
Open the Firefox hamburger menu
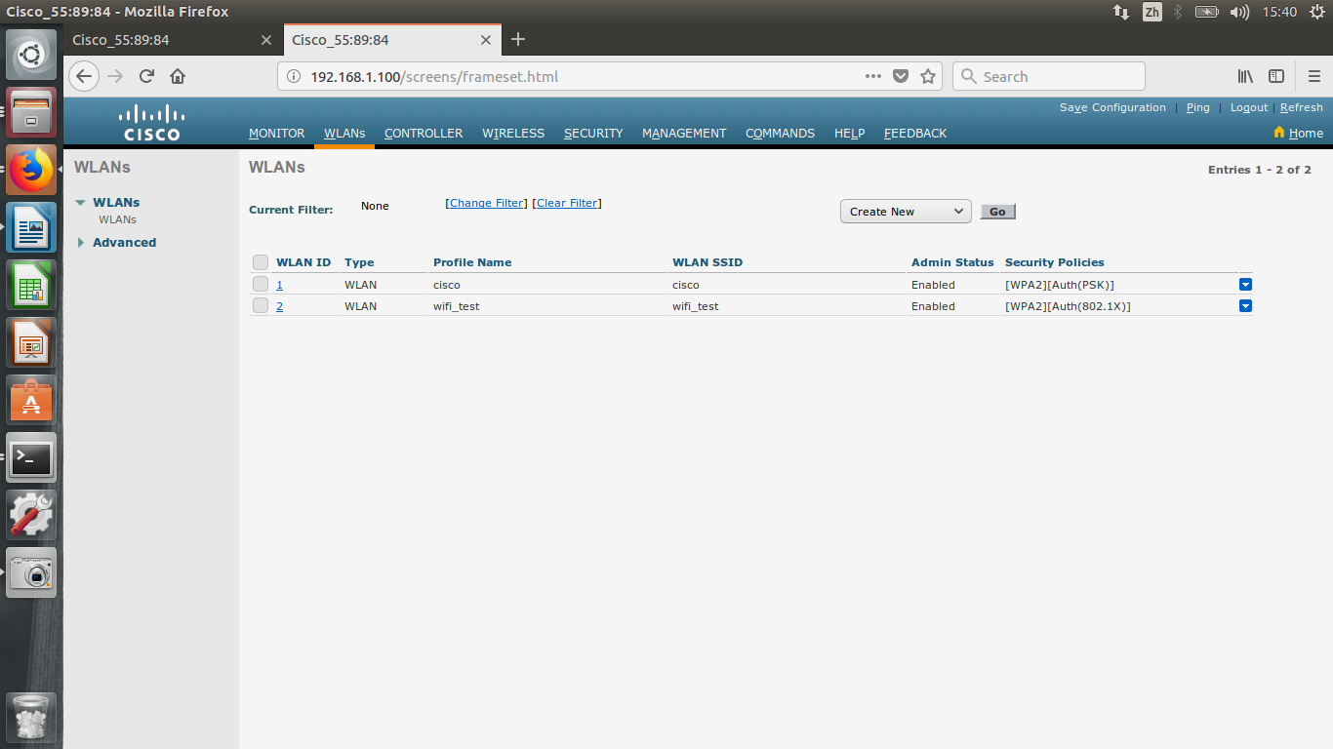click(x=1314, y=76)
